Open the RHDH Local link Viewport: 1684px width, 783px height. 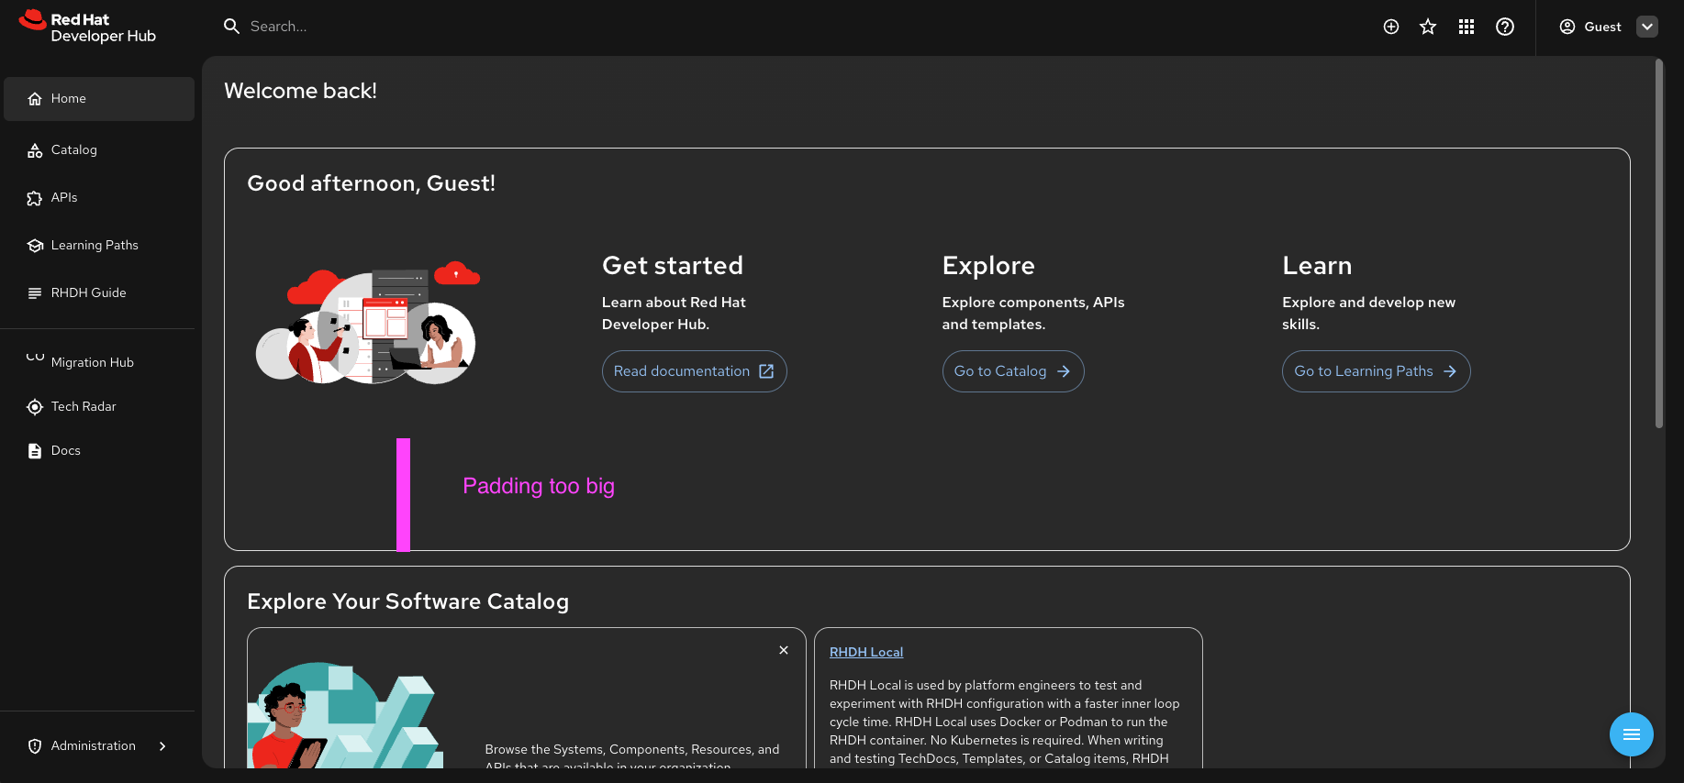click(x=866, y=652)
